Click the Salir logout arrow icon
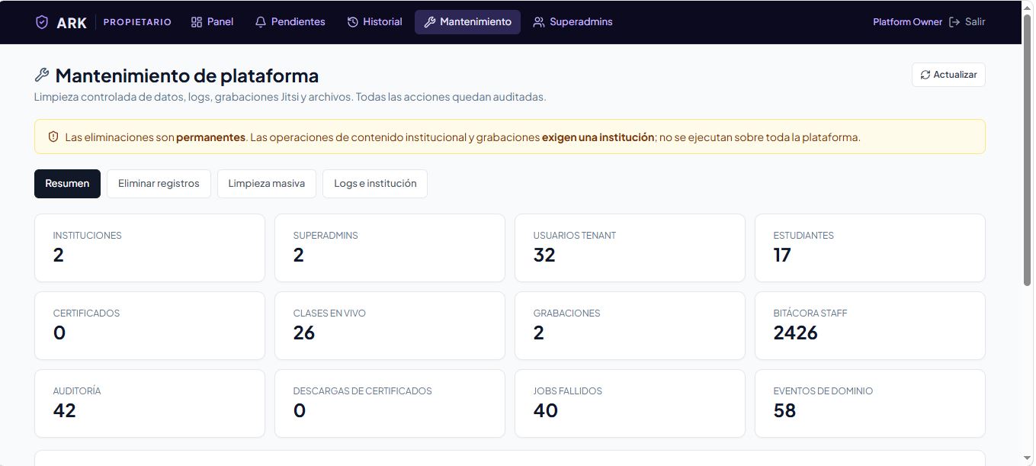Image resolution: width=1036 pixels, height=466 pixels. click(954, 22)
